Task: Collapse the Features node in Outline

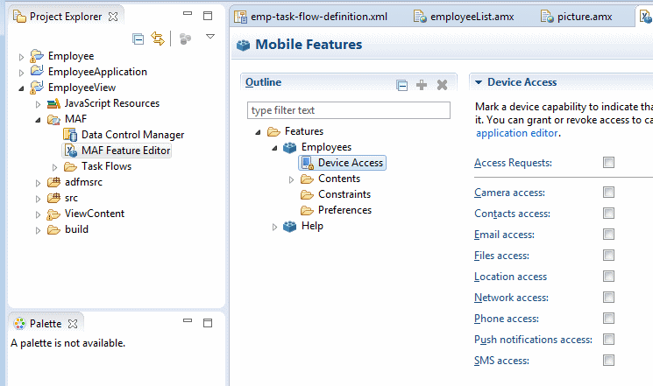Action: point(258,132)
